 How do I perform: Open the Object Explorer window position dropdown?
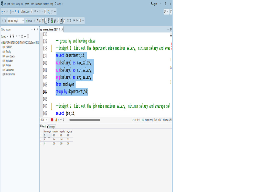point(32,29)
